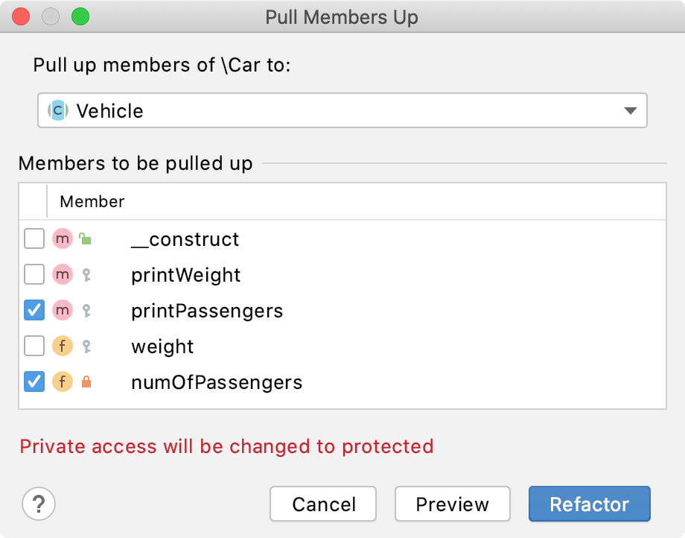Click the field icon beside weight
The height and width of the screenshot is (538, 685).
click(63, 346)
